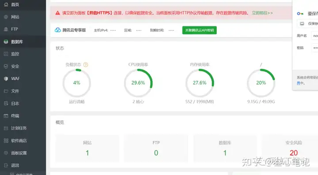Open the 计划任务 scheduled tasks menu item

coord(23,128)
